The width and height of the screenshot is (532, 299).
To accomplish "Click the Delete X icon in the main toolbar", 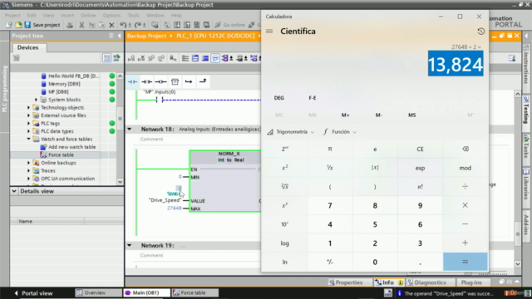I will [x=111, y=25].
